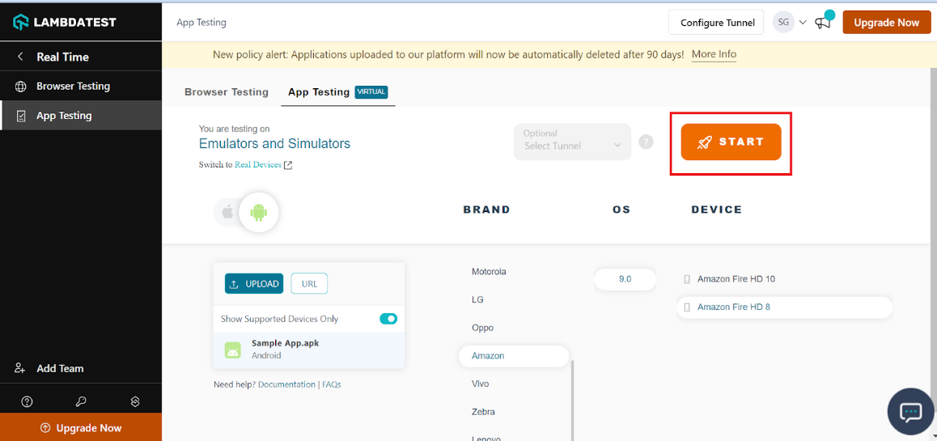The height and width of the screenshot is (441, 937).
Task: Open Real Time in the sidebar
Action: tap(81, 57)
